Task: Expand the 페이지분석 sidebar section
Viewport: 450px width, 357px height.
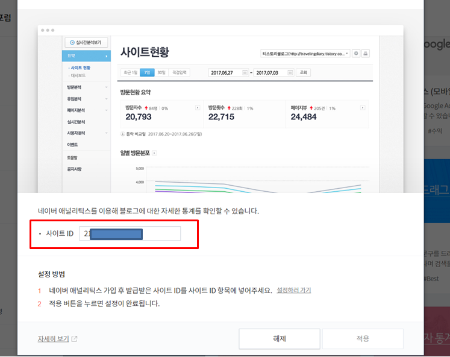Action: coord(86,110)
